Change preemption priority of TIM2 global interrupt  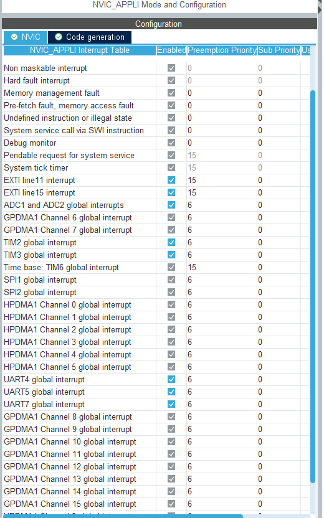pyautogui.click(x=222, y=242)
